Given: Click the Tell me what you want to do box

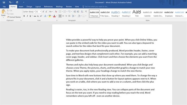Looking at the screenshot, I should [x=95, y=7].
